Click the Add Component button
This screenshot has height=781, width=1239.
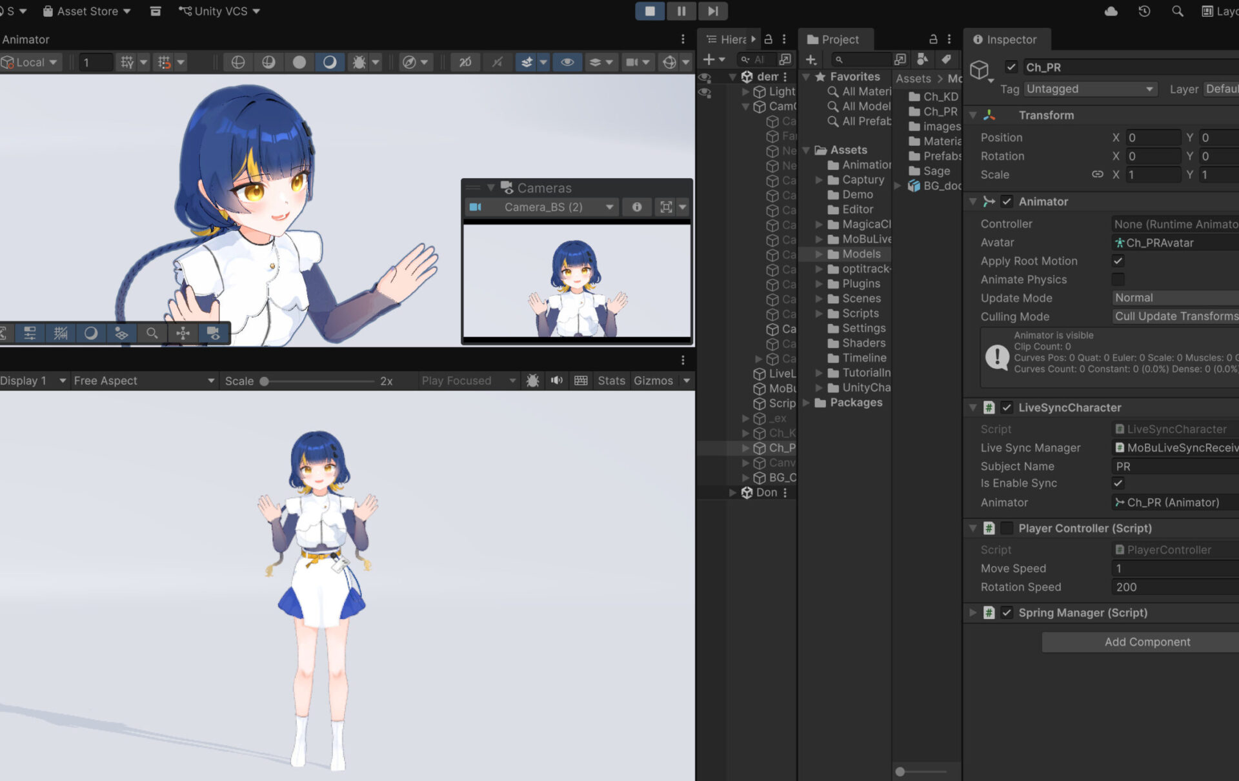coord(1147,642)
